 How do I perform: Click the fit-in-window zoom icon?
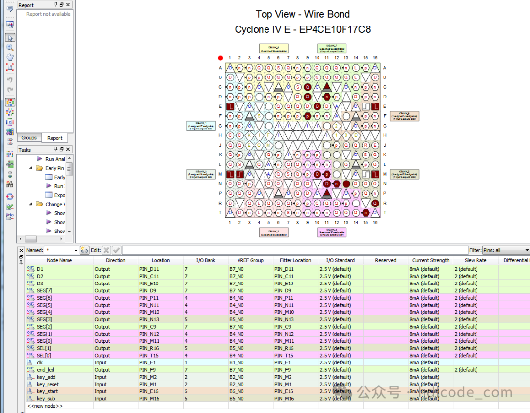tap(10, 67)
